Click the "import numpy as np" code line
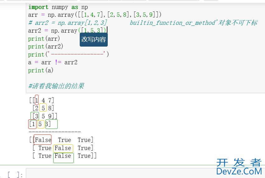The width and height of the screenshot is (265, 178). coord(58,7)
